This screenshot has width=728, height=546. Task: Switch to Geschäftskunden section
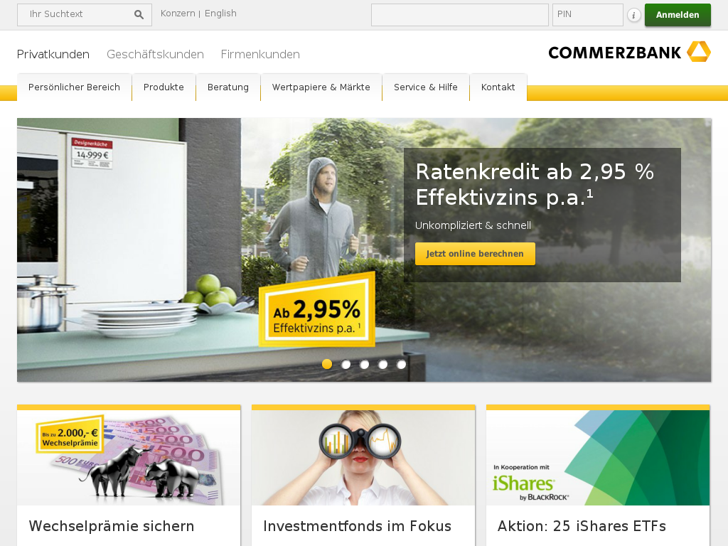tap(155, 54)
